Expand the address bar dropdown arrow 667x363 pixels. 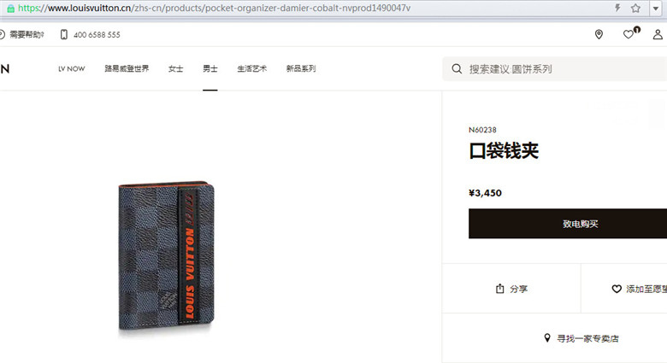pos(656,8)
